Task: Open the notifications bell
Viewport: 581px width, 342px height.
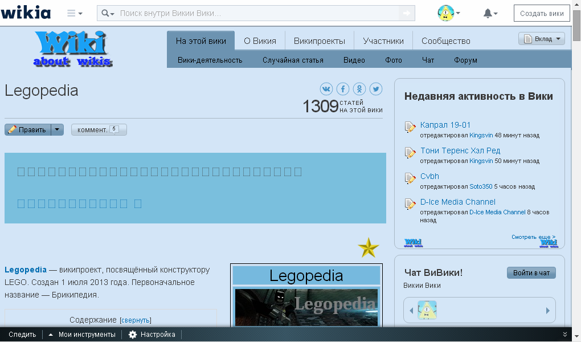Action: point(490,13)
